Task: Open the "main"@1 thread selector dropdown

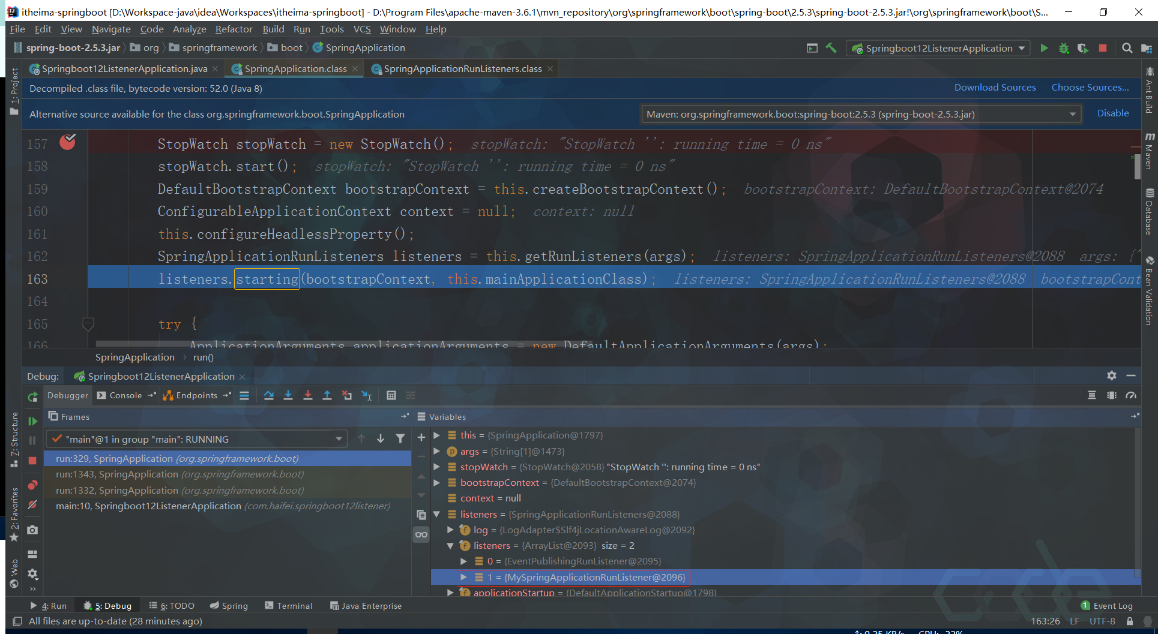Action: 197,439
